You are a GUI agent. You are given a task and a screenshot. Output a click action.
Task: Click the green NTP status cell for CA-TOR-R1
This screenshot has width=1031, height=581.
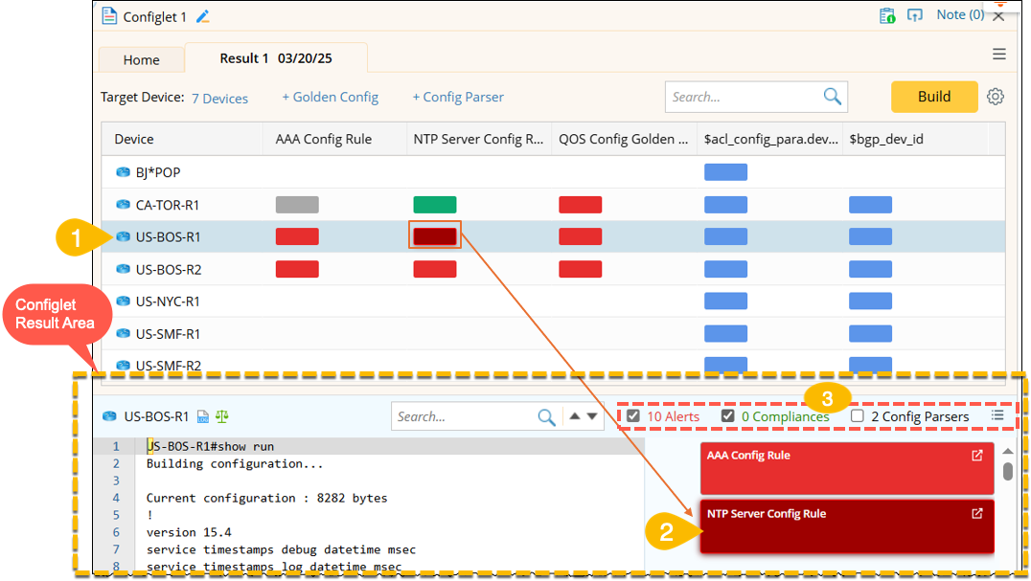pyautogui.click(x=435, y=205)
